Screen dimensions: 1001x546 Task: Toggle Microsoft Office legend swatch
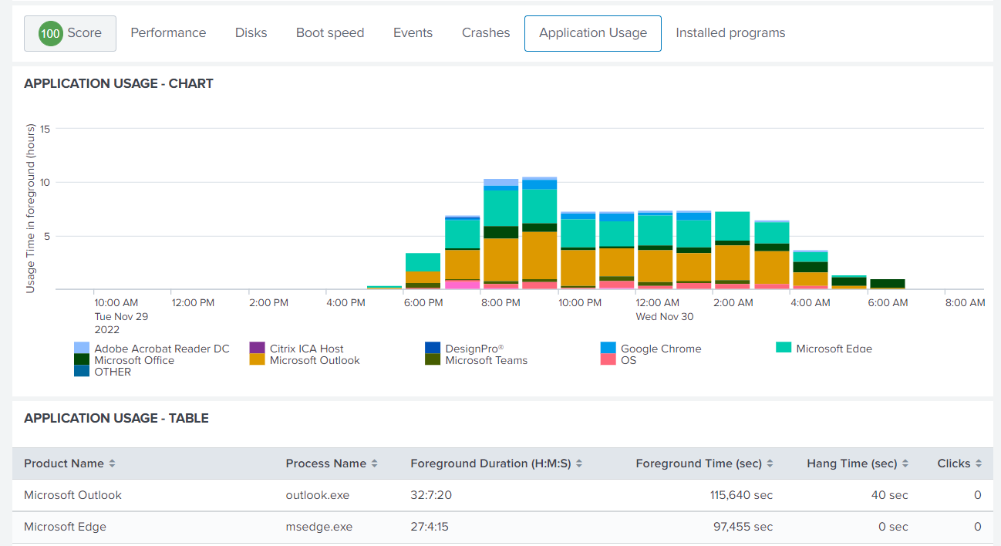82,359
